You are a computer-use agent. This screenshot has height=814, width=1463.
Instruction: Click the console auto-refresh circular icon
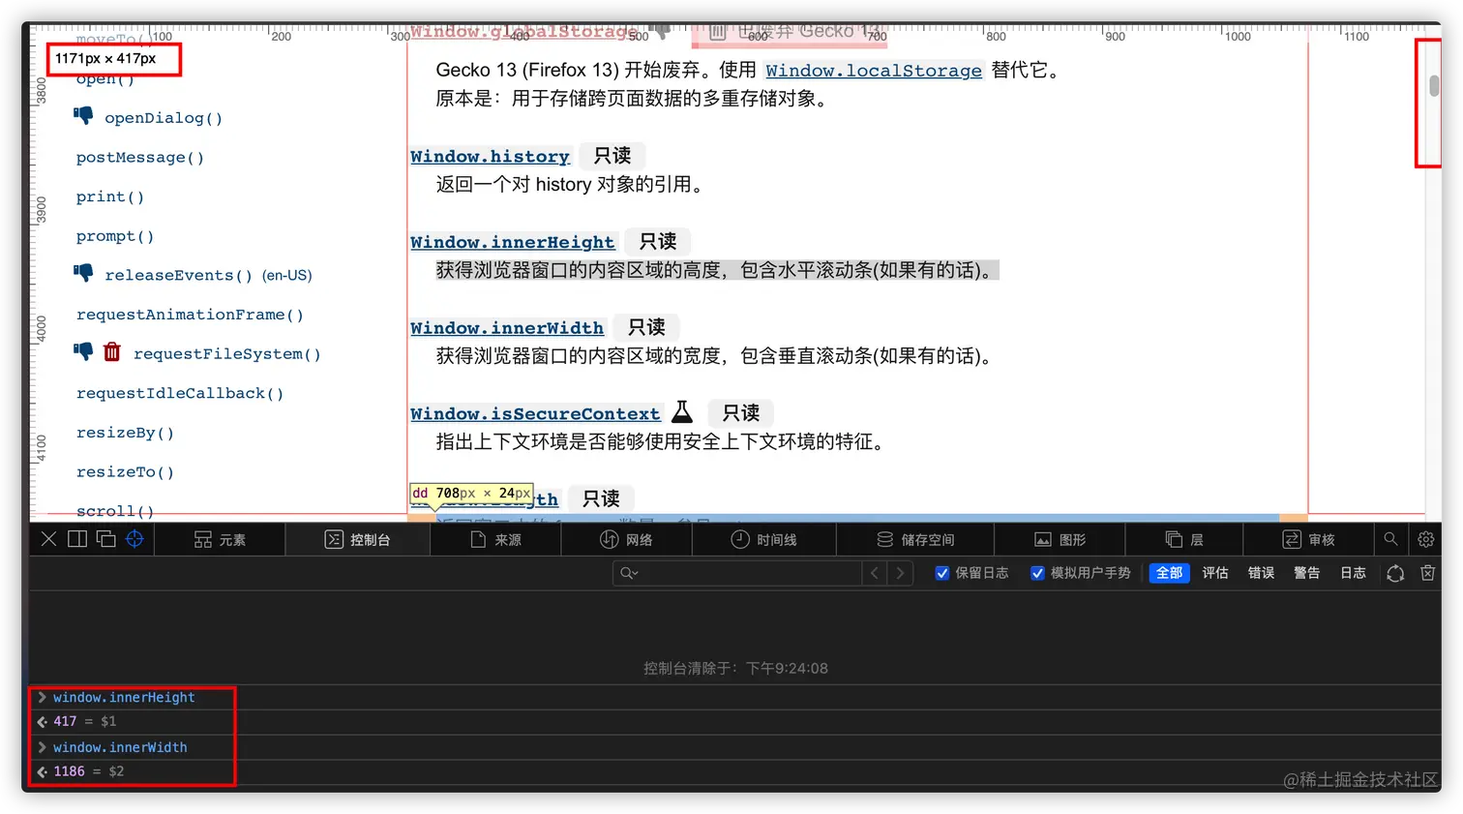1394,573
